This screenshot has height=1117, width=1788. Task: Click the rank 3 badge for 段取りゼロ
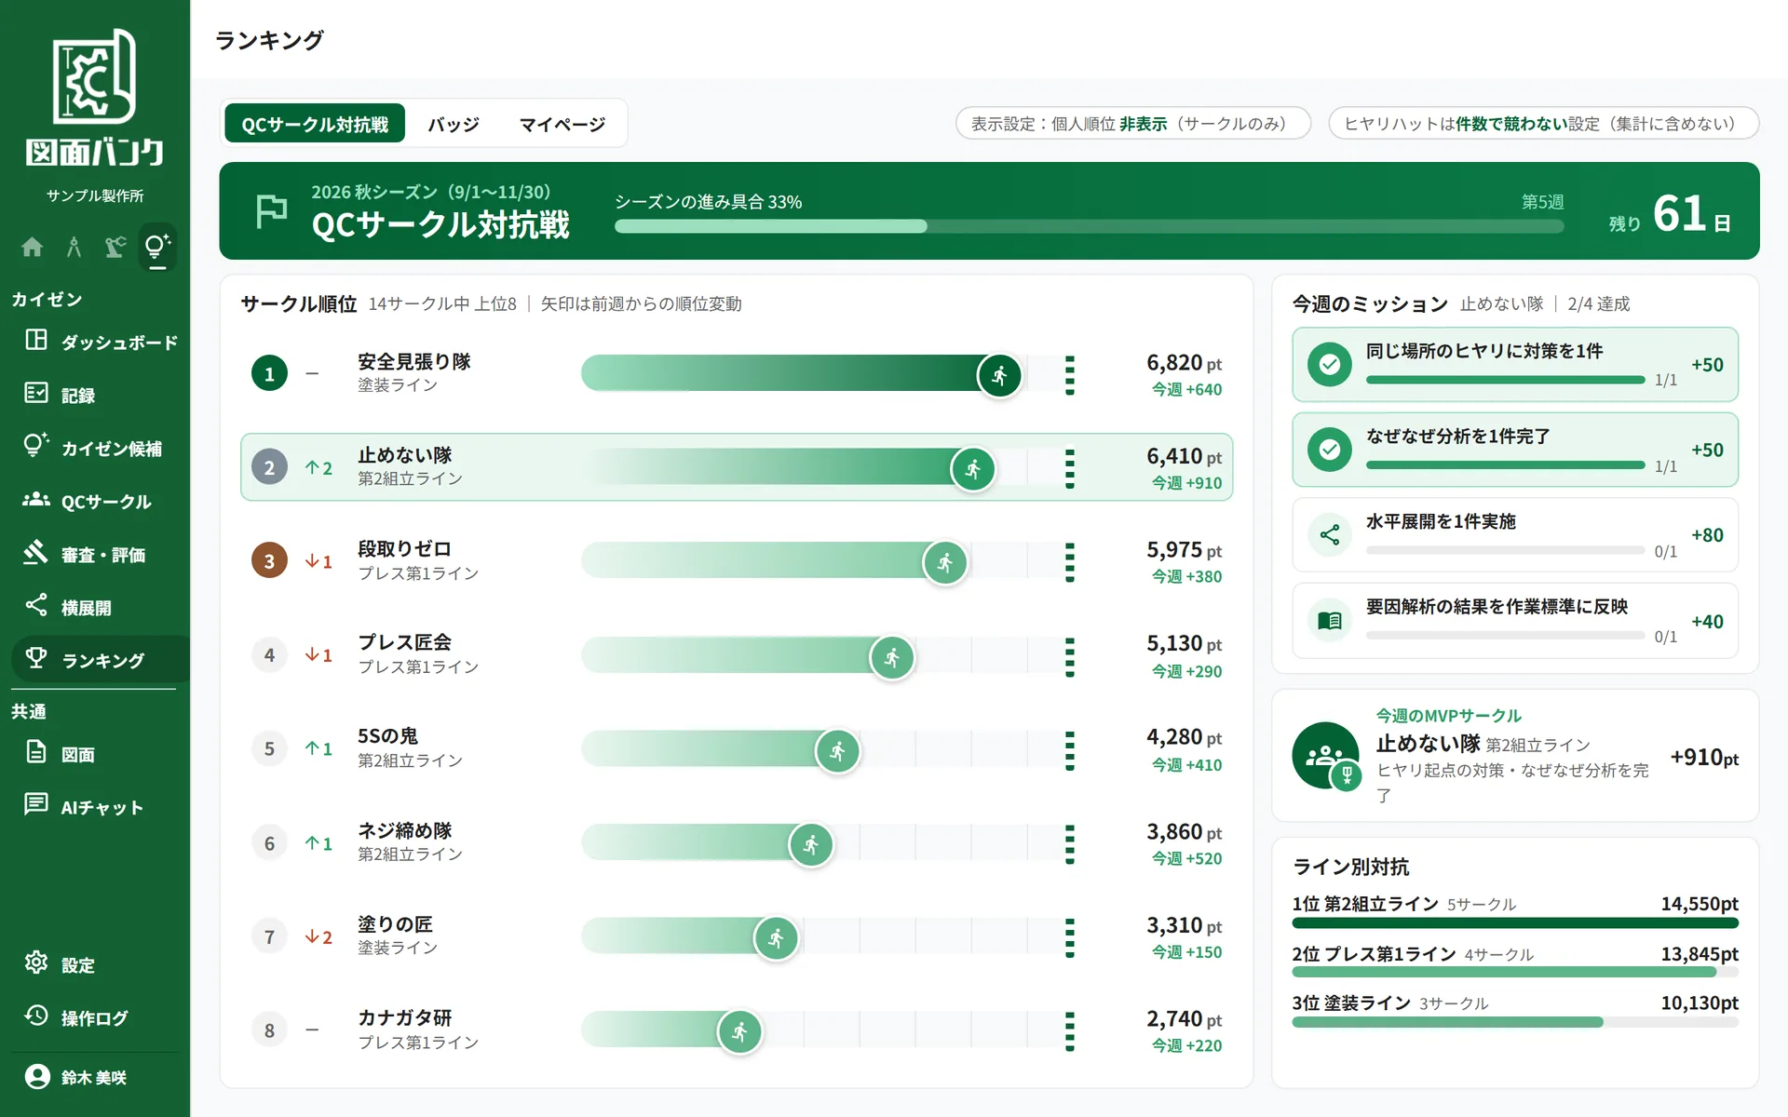point(269,561)
